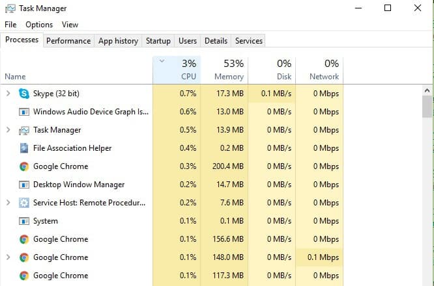Open the Options menu
This screenshot has width=434, height=286.
[39, 25]
